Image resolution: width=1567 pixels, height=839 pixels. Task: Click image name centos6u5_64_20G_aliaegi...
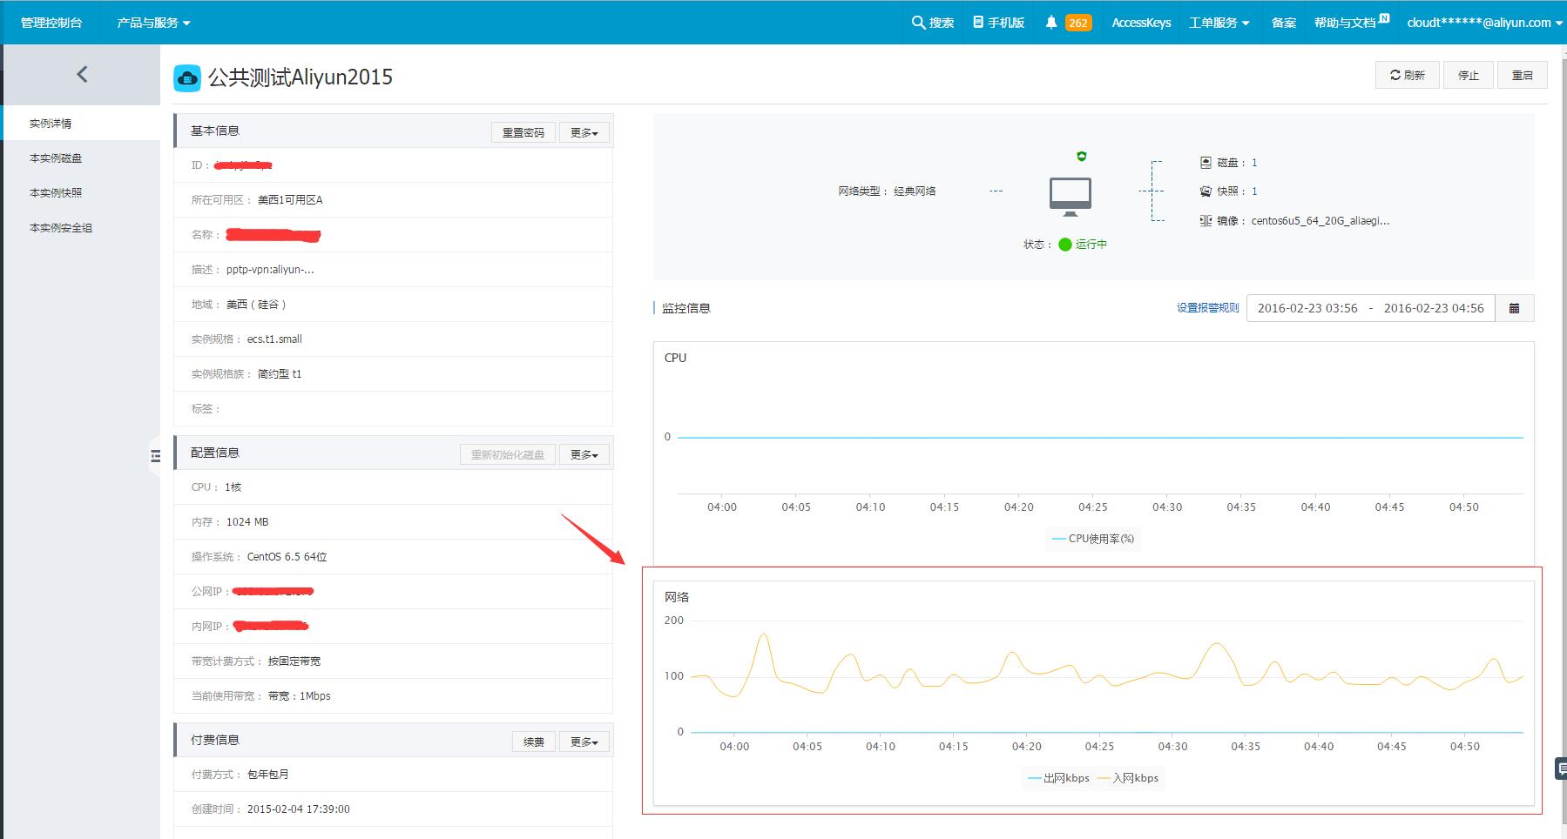1320,221
